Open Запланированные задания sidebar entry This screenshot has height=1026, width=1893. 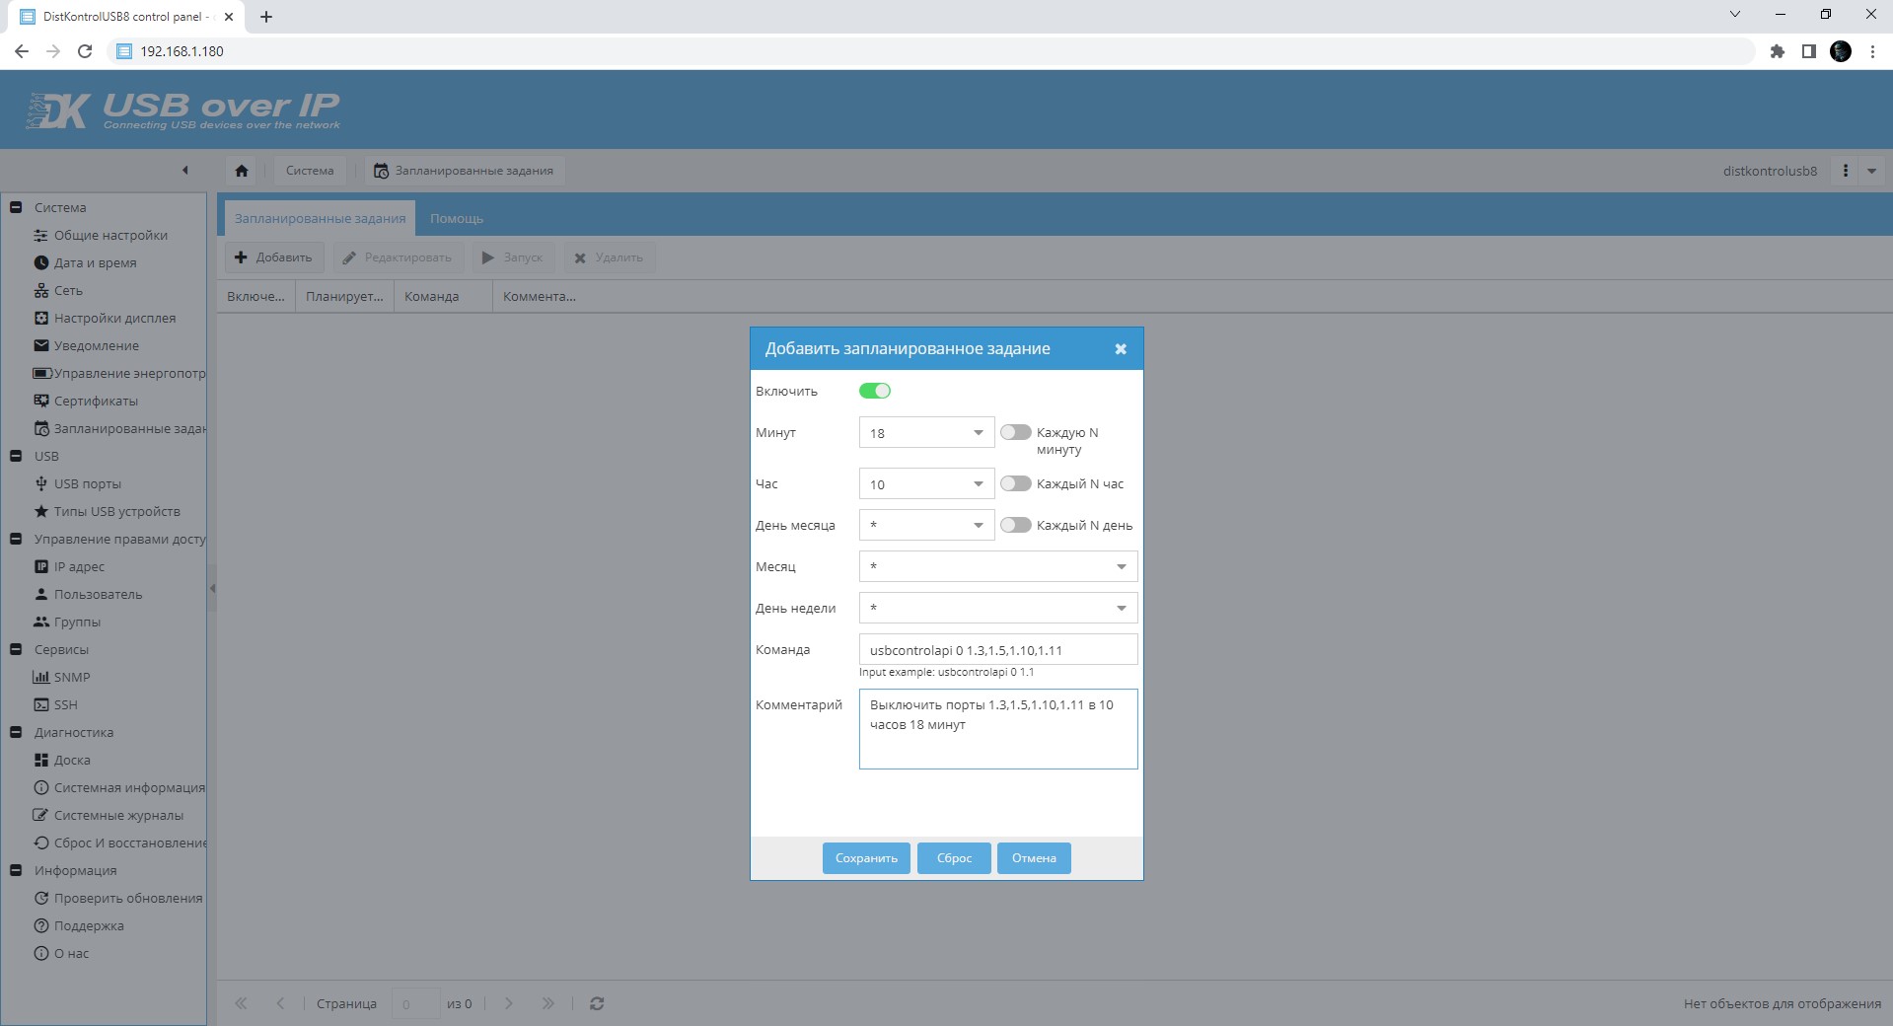tap(119, 428)
